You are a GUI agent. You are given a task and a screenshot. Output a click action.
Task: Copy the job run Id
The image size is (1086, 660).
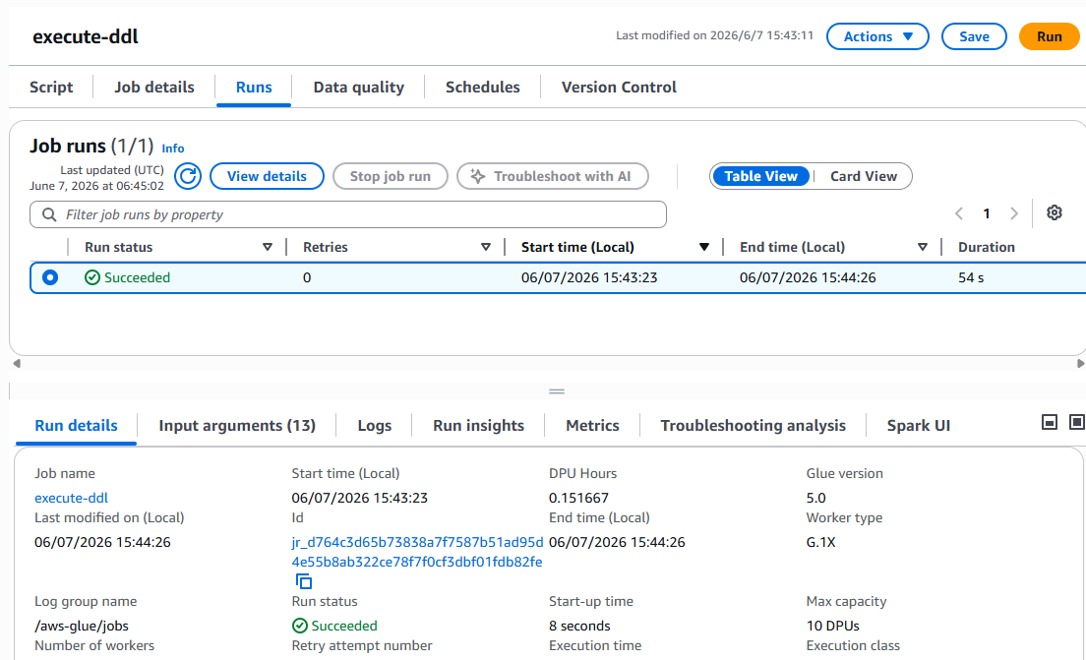303,581
